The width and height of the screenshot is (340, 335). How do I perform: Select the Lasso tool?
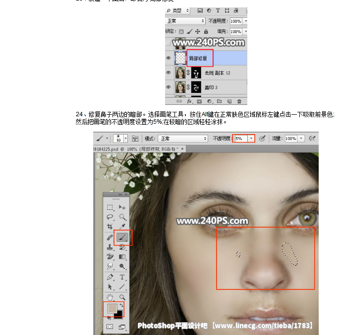(110, 217)
